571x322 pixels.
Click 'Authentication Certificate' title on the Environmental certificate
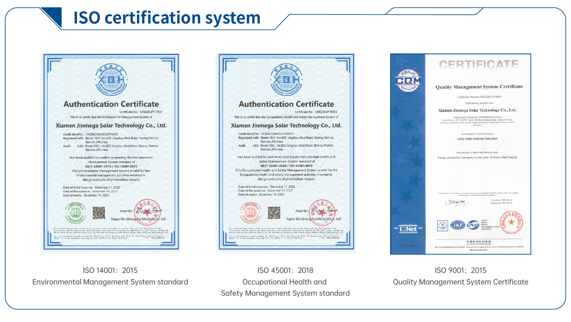point(111,104)
